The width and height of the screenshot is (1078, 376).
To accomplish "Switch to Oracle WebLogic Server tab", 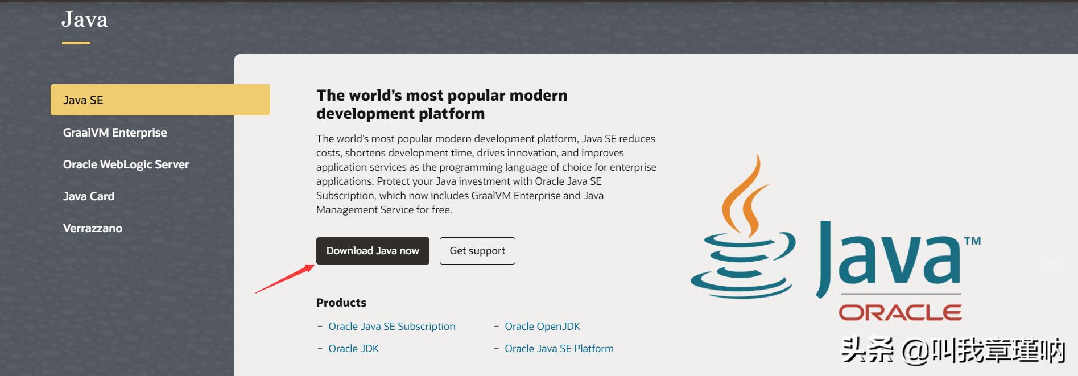I will point(126,164).
